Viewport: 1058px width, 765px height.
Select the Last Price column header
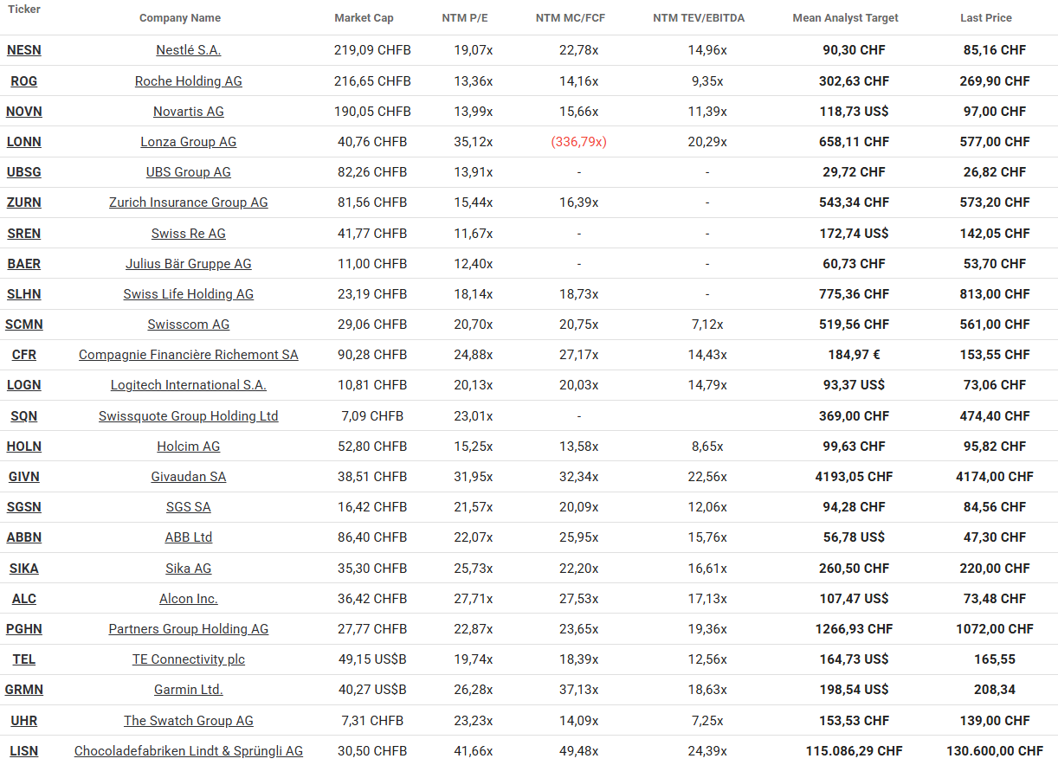[985, 17]
